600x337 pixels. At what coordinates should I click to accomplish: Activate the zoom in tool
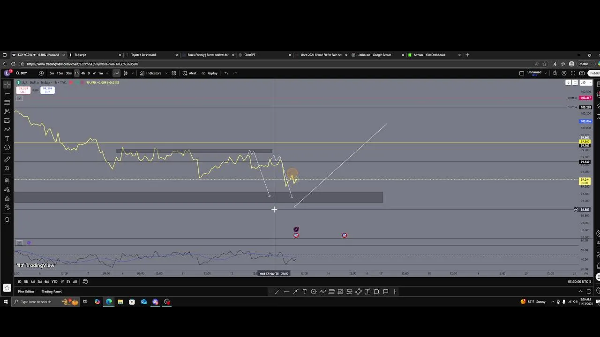coord(7,168)
